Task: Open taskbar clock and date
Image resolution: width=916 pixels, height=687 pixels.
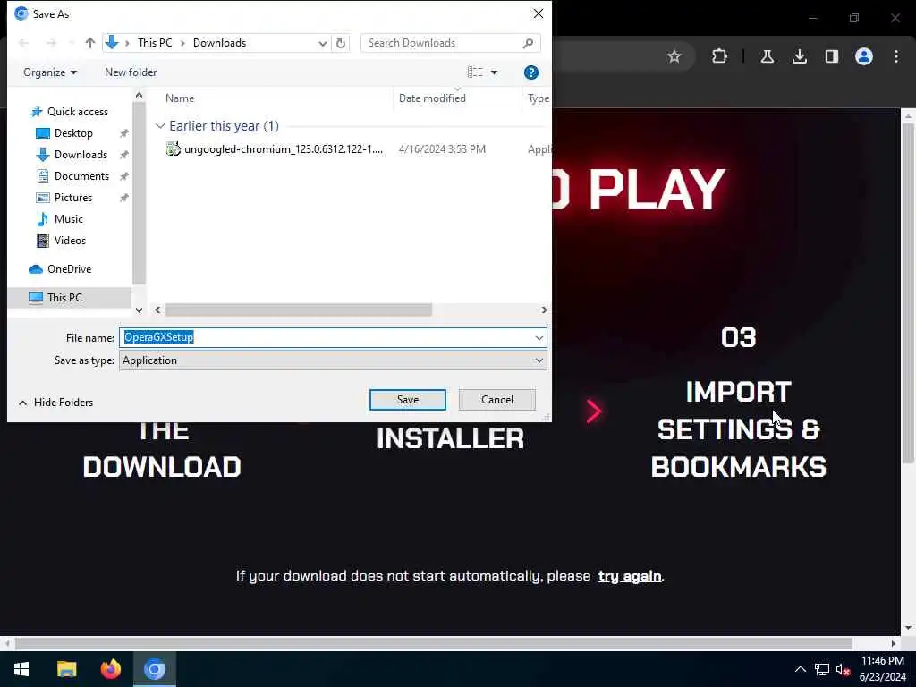Action: (x=883, y=669)
